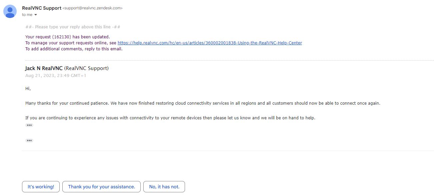Click the "Hi," greeting line

[x=28, y=89]
